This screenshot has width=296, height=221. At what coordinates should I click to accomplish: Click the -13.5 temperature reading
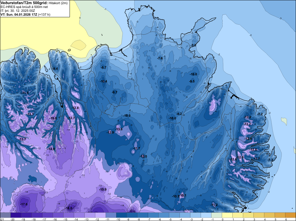tap(143, 156)
